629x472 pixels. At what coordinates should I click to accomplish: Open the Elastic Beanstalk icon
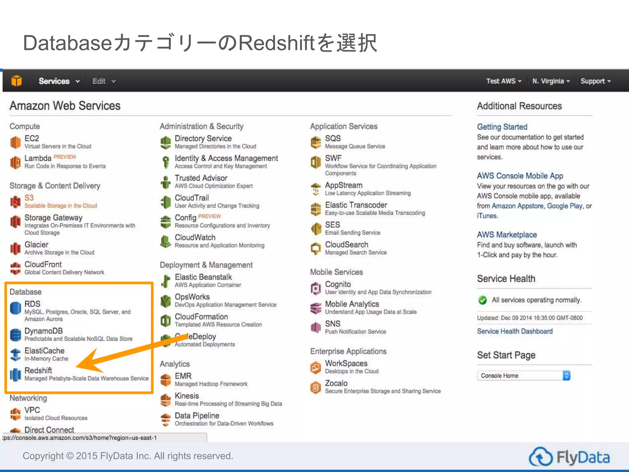[x=166, y=281]
